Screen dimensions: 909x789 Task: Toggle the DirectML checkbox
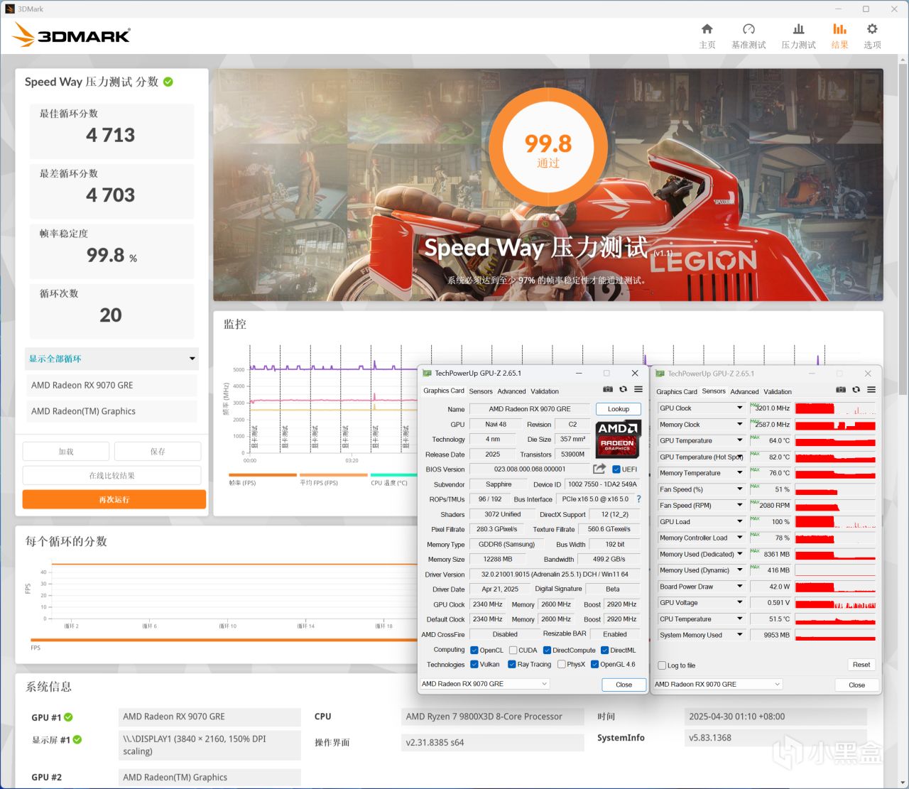pyautogui.click(x=605, y=651)
